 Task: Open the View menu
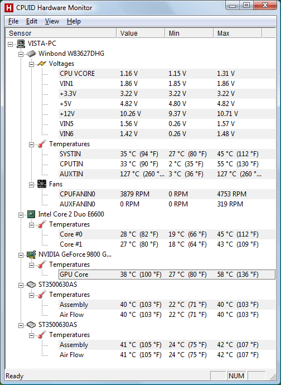[52, 21]
